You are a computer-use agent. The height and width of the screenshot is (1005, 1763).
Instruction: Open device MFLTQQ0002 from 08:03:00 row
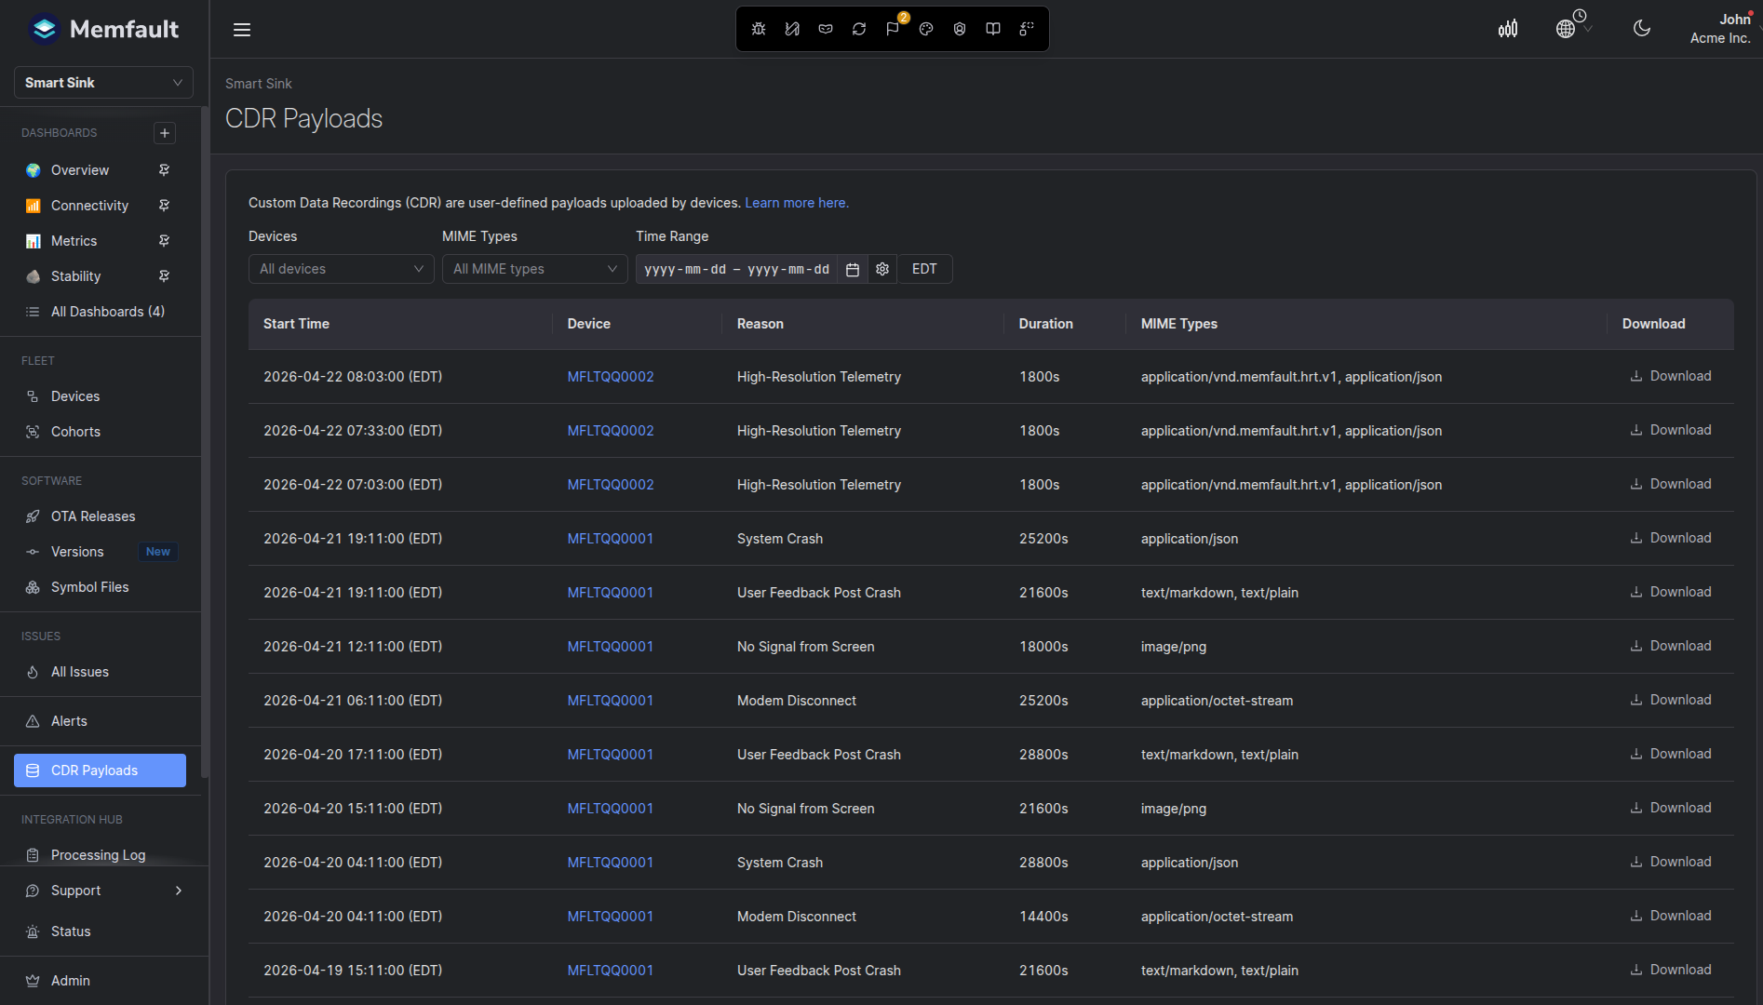pyautogui.click(x=611, y=377)
